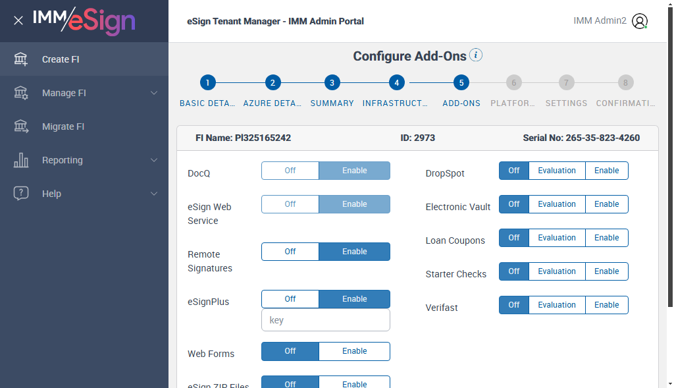Enable Loan Coupons
Viewport: 674px width, 388px height.
[606, 237]
